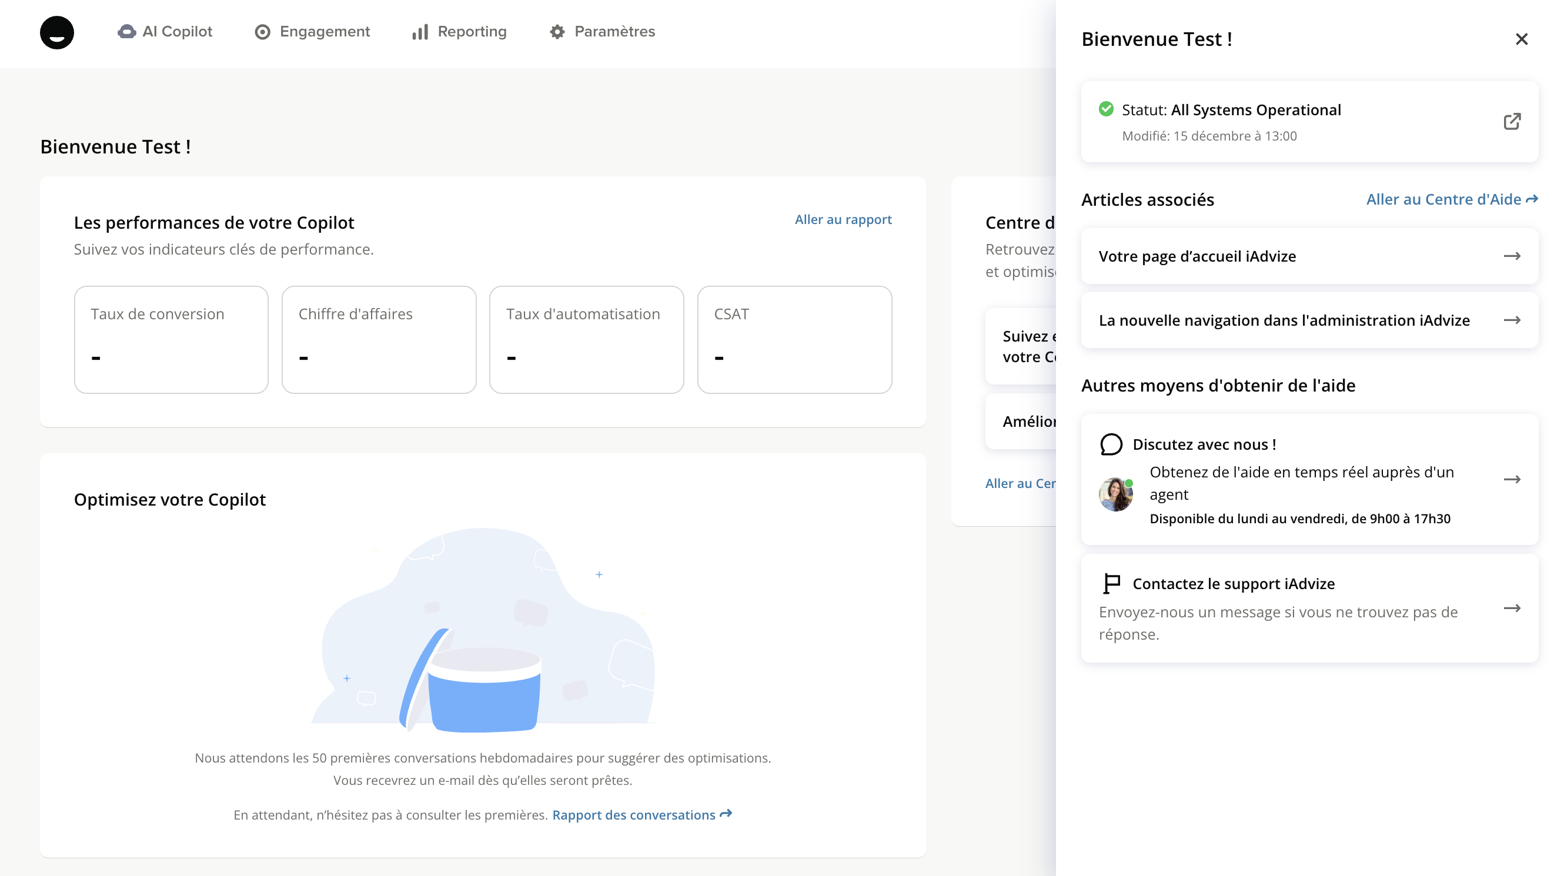The image size is (1564, 876).
Task: Click the green status checkmark icon
Action: [x=1106, y=109]
